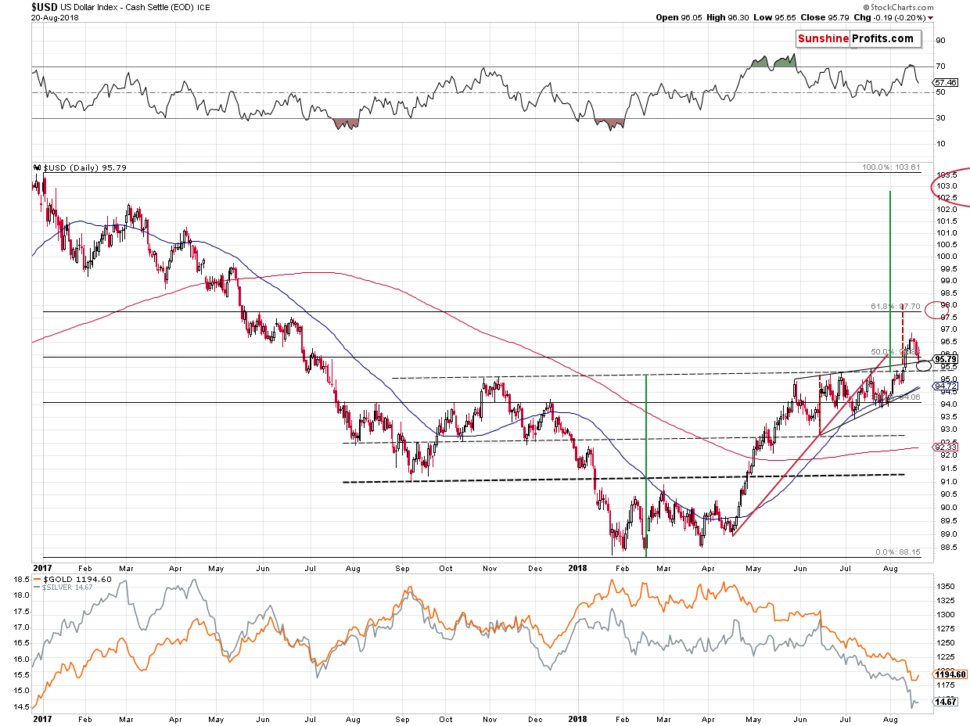Click the '70' level on the RSI axis

(940, 66)
